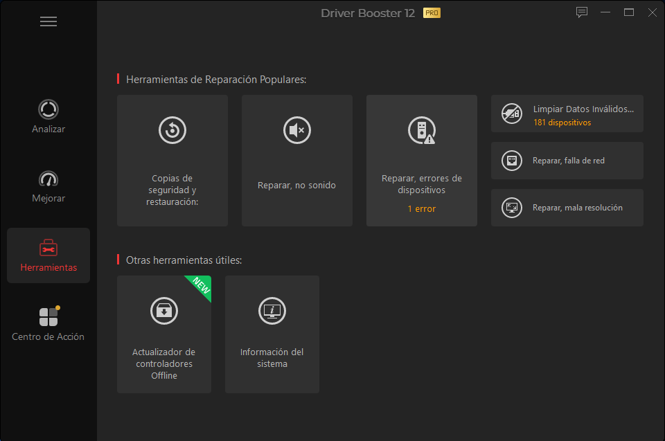This screenshot has height=441, width=665.
Task: Click the muted speaker icon
Action: pos(297,130)
